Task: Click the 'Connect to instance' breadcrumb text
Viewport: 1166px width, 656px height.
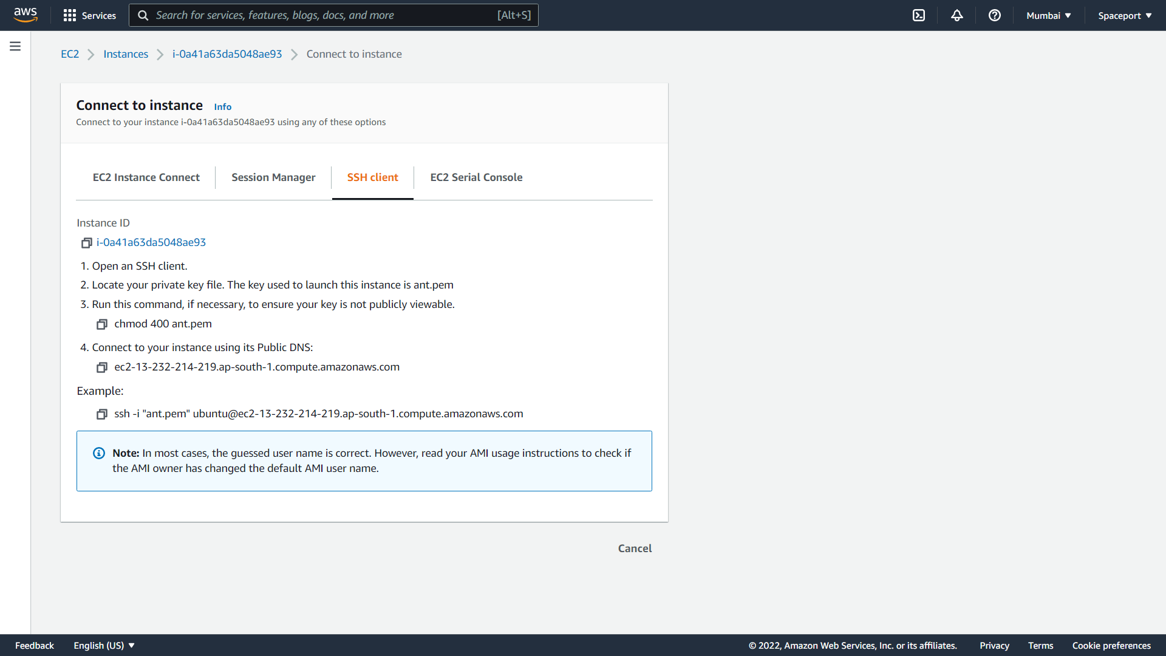Action: tap(354, 54)
